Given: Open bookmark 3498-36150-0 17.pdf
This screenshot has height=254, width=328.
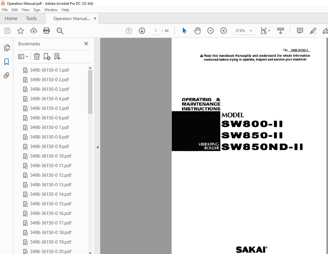Looking at the screenshot, I should pos(51,223).
